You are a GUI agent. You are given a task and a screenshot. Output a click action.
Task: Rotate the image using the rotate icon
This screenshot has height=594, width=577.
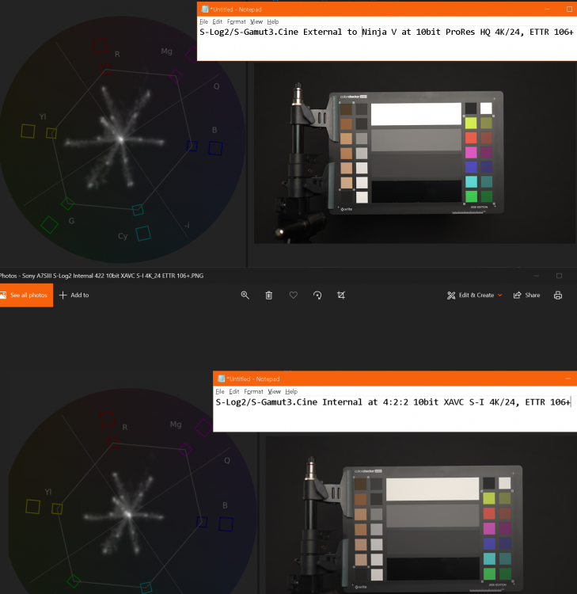tap(317, 295)
